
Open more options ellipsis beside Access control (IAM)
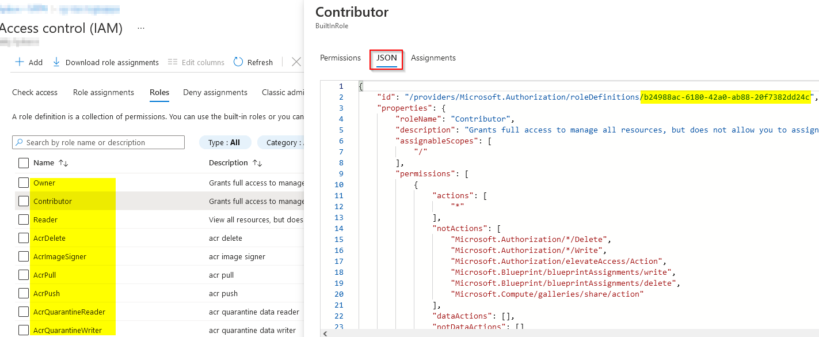(x=140, y=29)
